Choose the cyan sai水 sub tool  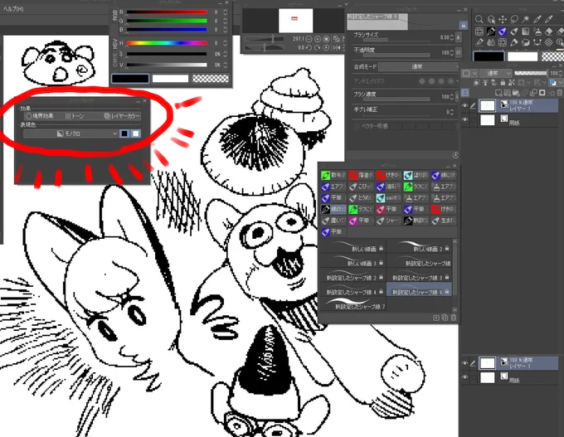pyautogui.click(x=388, y=198)
